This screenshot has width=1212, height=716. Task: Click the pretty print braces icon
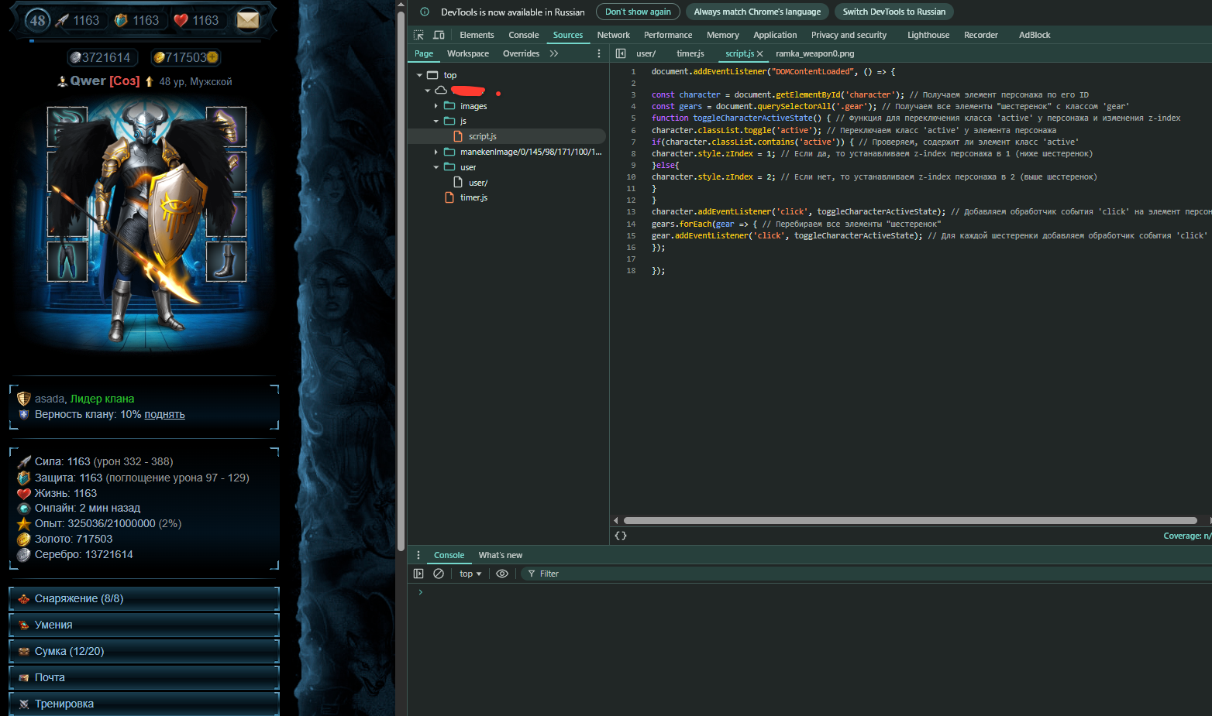coord(621,536)
